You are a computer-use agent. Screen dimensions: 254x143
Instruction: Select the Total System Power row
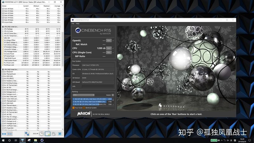click(x=31, y=60)
